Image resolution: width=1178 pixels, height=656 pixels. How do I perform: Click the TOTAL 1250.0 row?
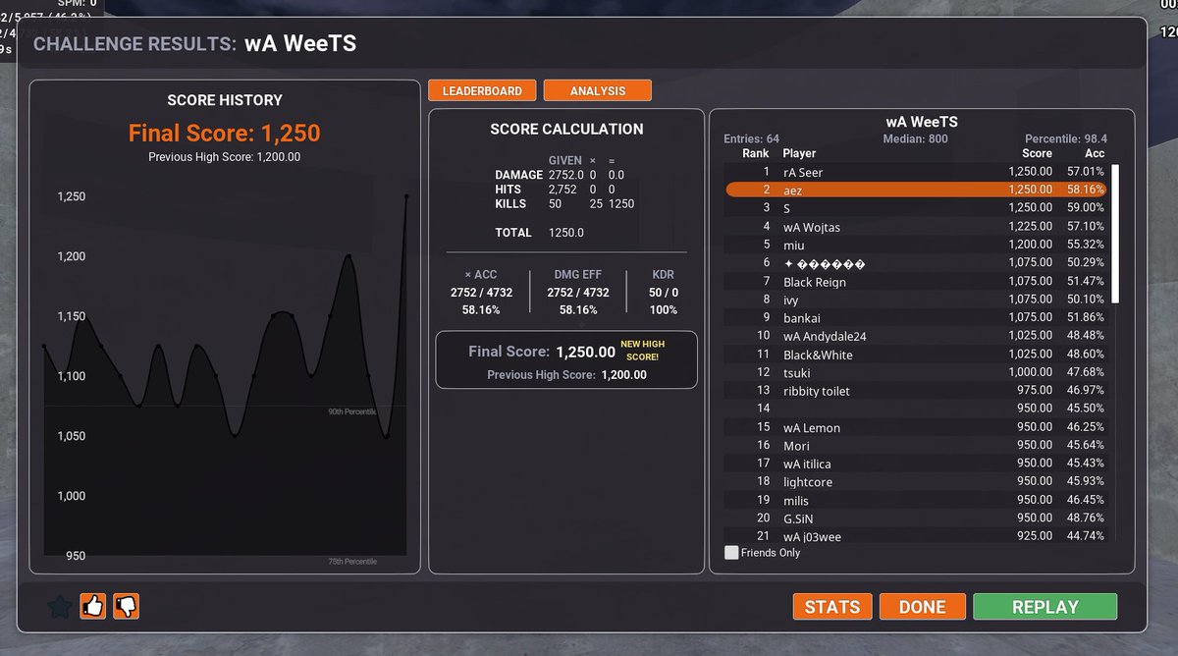pyautogui.click(x=539, y=233)
